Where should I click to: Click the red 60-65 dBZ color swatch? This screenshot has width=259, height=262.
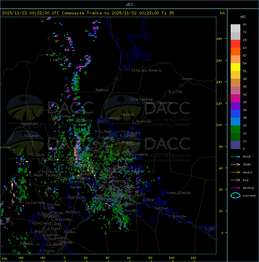coord(235,44)
